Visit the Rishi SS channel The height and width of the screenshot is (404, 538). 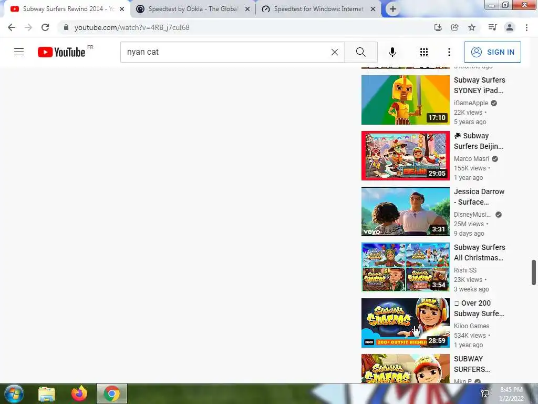click(x=465, y=270)
